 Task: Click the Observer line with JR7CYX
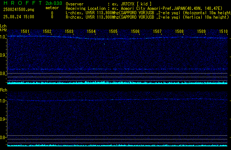coord(109,4)
